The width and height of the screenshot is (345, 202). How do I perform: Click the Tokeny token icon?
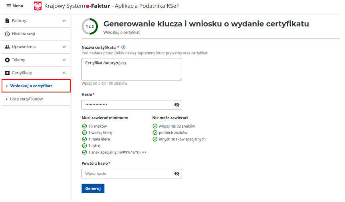tap(7, 60)
